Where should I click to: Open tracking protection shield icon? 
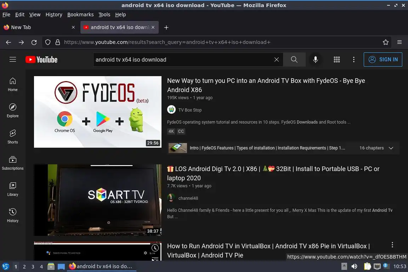tap(48, 42)
